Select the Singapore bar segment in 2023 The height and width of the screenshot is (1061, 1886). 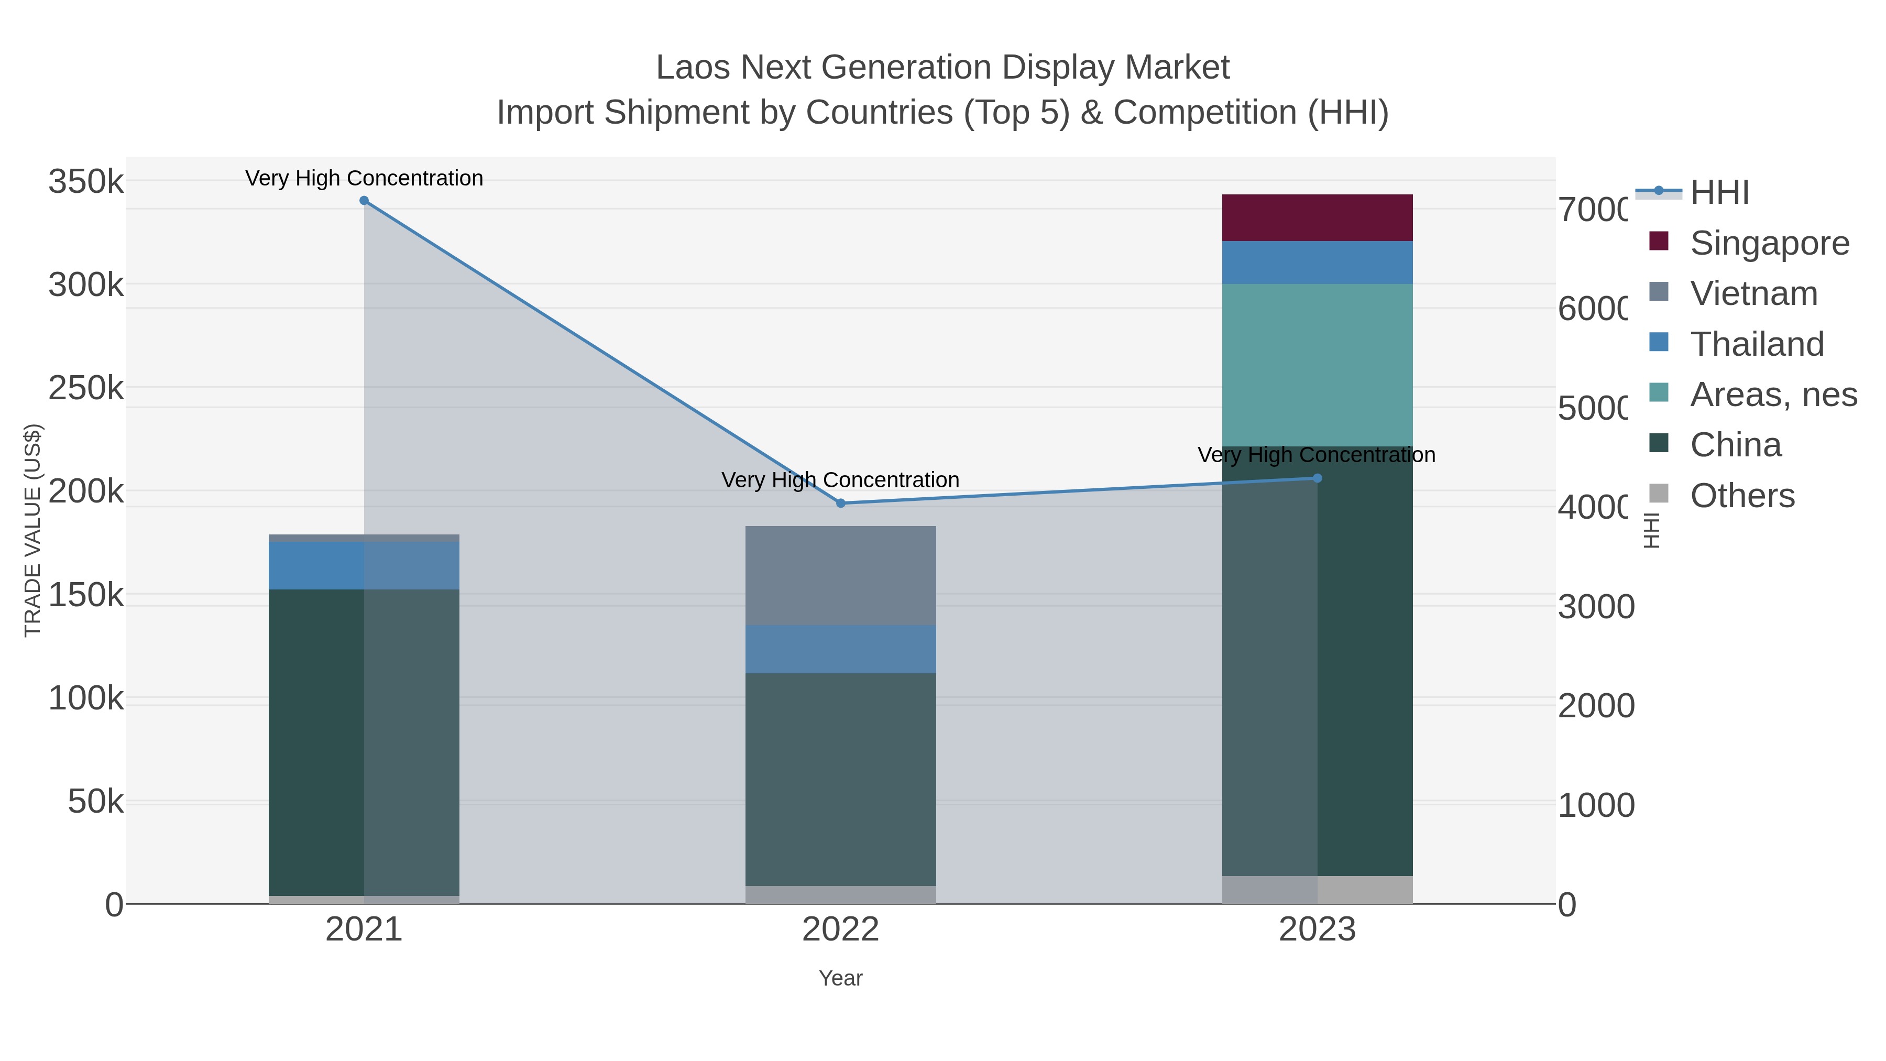point(1317,217)
